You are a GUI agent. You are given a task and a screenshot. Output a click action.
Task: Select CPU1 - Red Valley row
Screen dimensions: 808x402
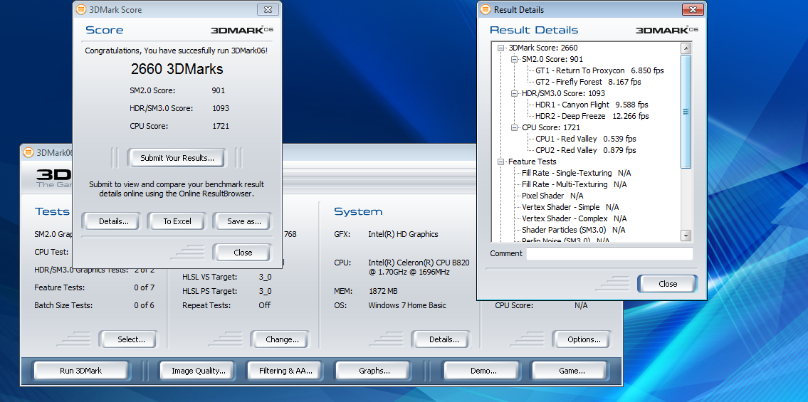tap(586, 139)
